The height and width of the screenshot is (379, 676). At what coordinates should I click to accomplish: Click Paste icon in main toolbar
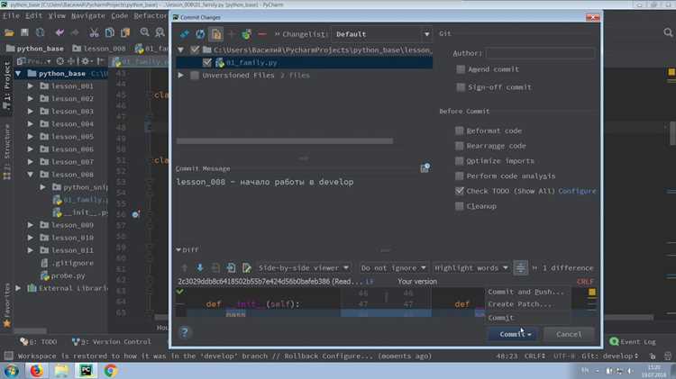point(125,32)
